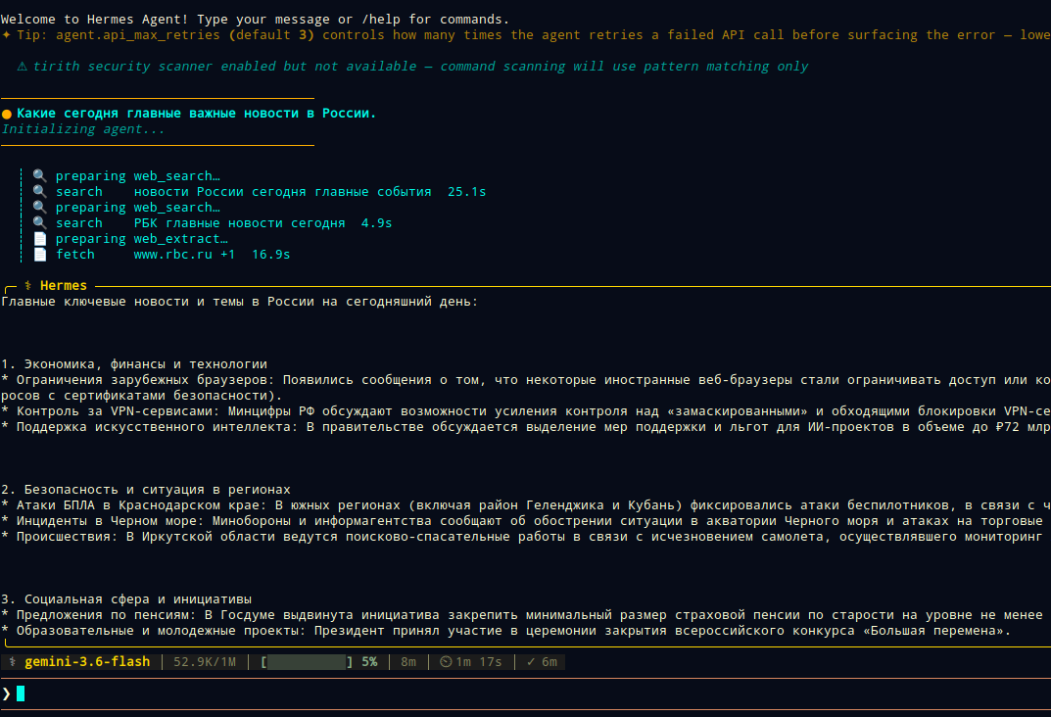
Task: Click into the command prompt input line
Action: coord(525,693)
